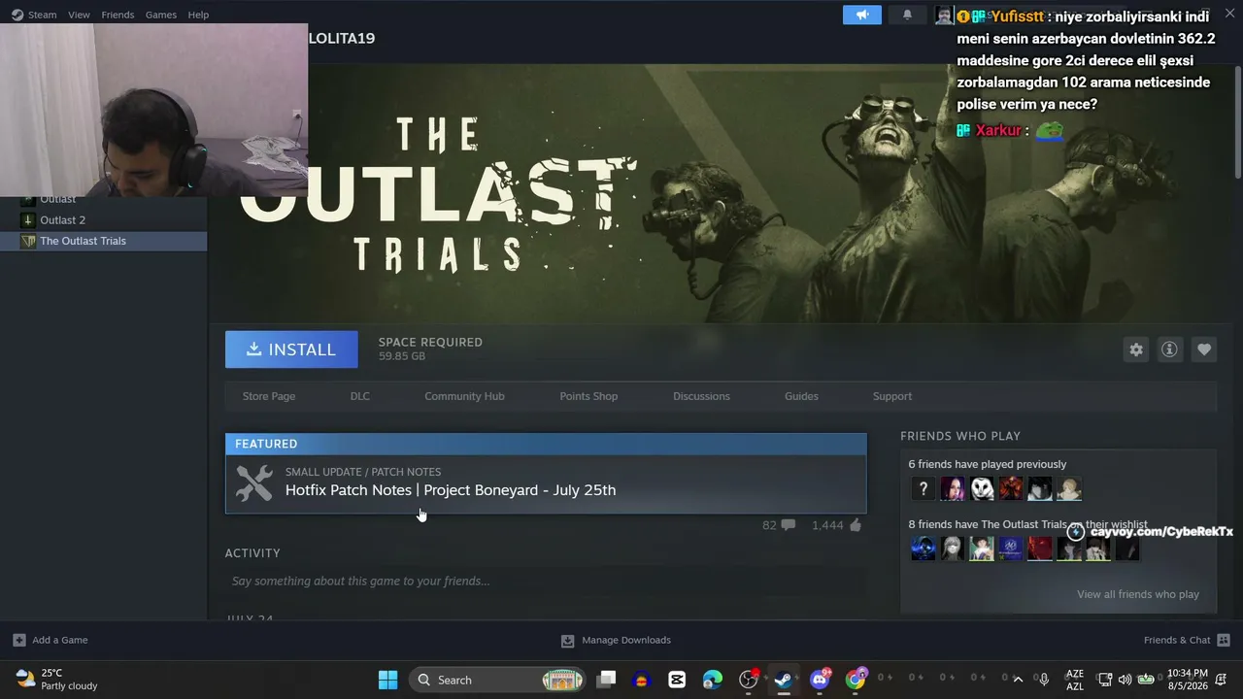Click the microphone tray icon
This screenshot has width=1243, height=699.
coord(1044,680)
